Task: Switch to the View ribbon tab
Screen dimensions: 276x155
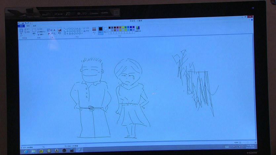Action: 35,25
